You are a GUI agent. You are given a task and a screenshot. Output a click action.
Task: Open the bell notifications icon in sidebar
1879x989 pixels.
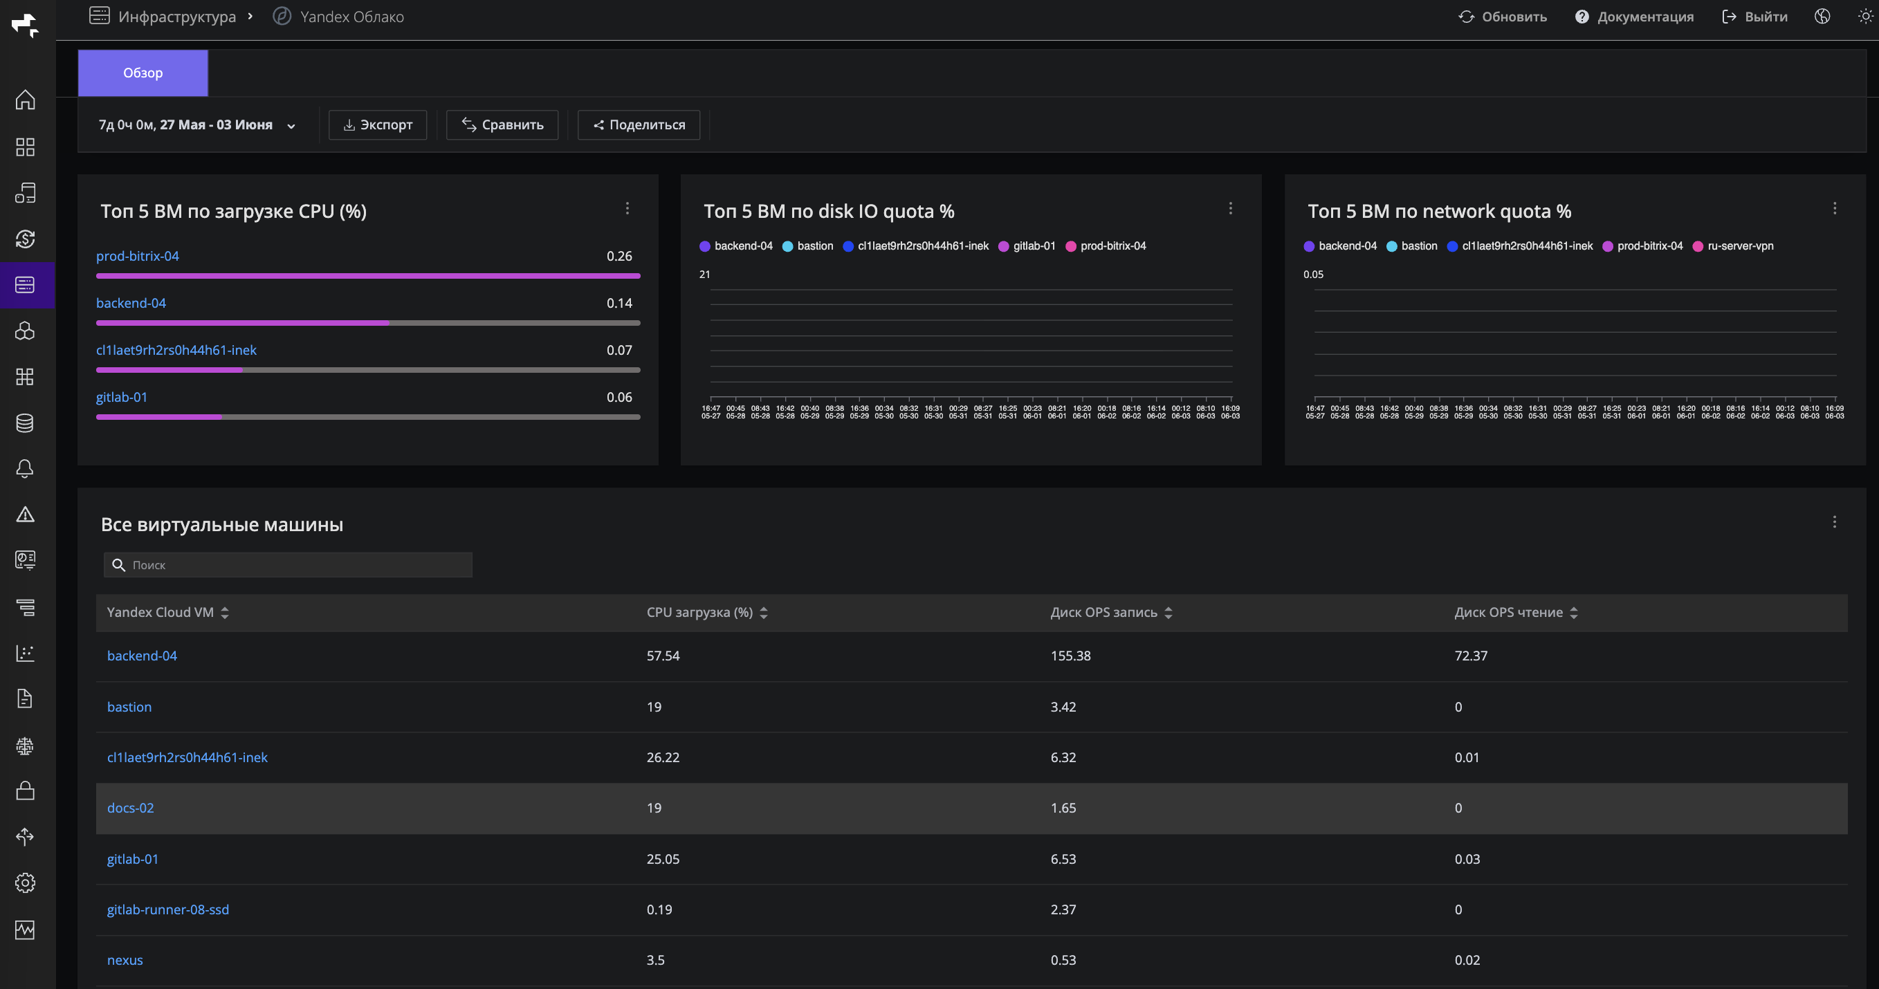click(x=26, y=468)
